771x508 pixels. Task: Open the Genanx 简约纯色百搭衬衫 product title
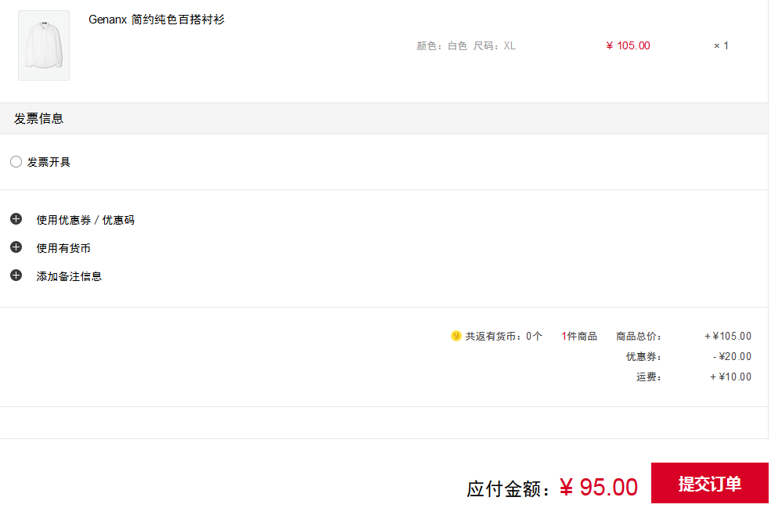click(157, 20)
